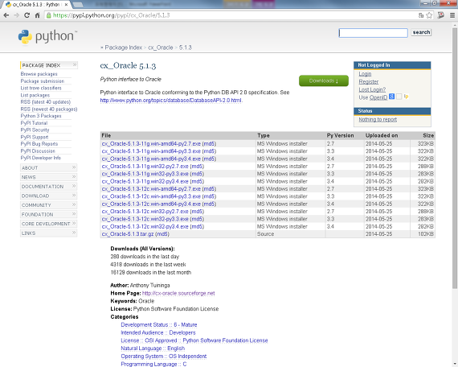Click the Google OpenID icon
This screenshot has height=367, width=458.
(x=391, y=97)
